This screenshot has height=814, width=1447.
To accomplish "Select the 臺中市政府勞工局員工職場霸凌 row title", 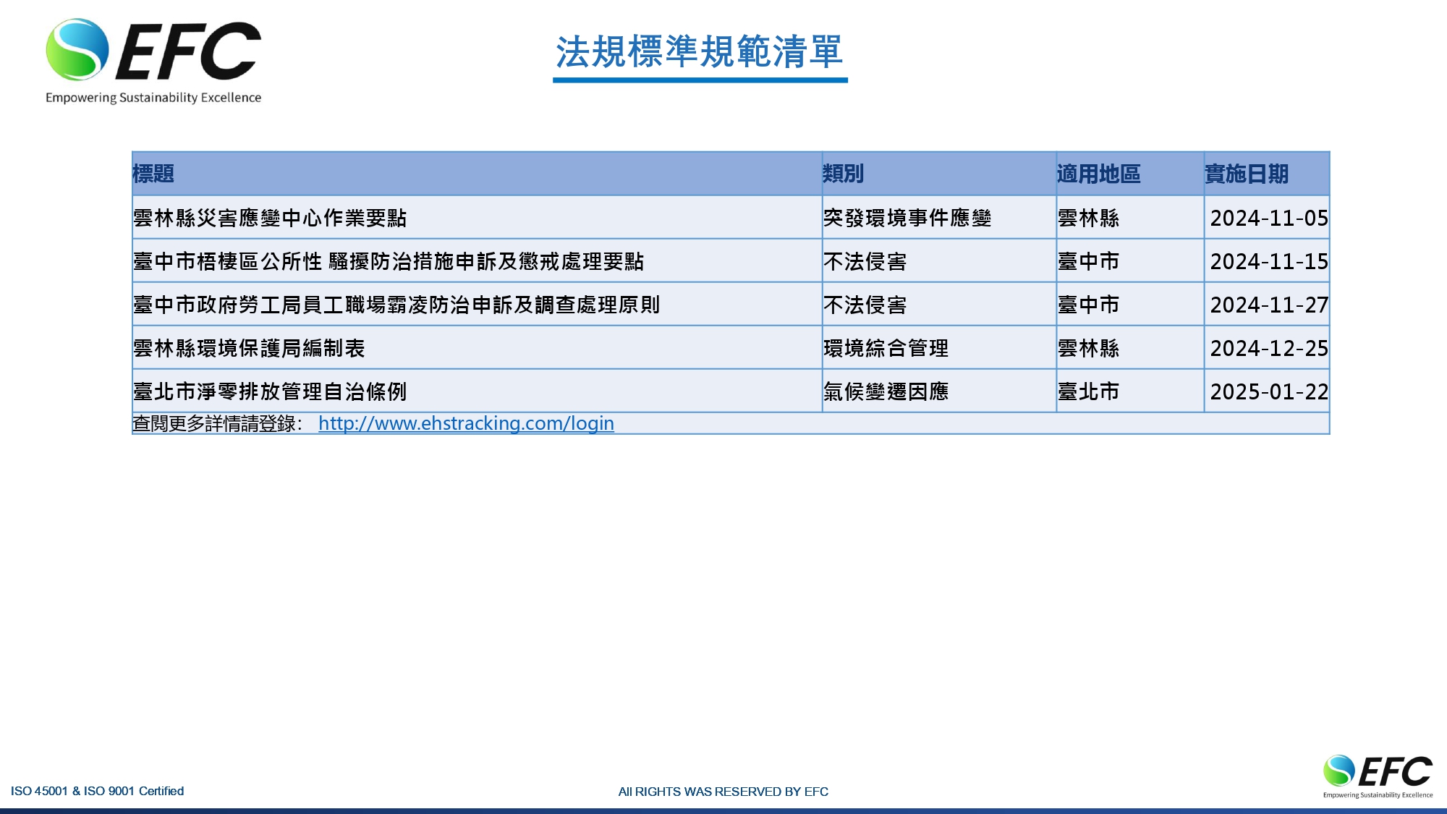I will pyautogui.click(x=396, y=305).
